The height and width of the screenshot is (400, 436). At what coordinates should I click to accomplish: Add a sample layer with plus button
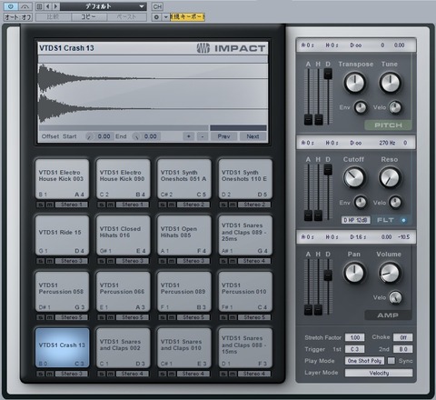click(189, 136)
